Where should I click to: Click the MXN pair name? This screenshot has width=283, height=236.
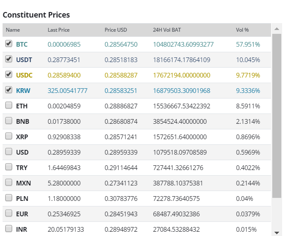point(24,183)
